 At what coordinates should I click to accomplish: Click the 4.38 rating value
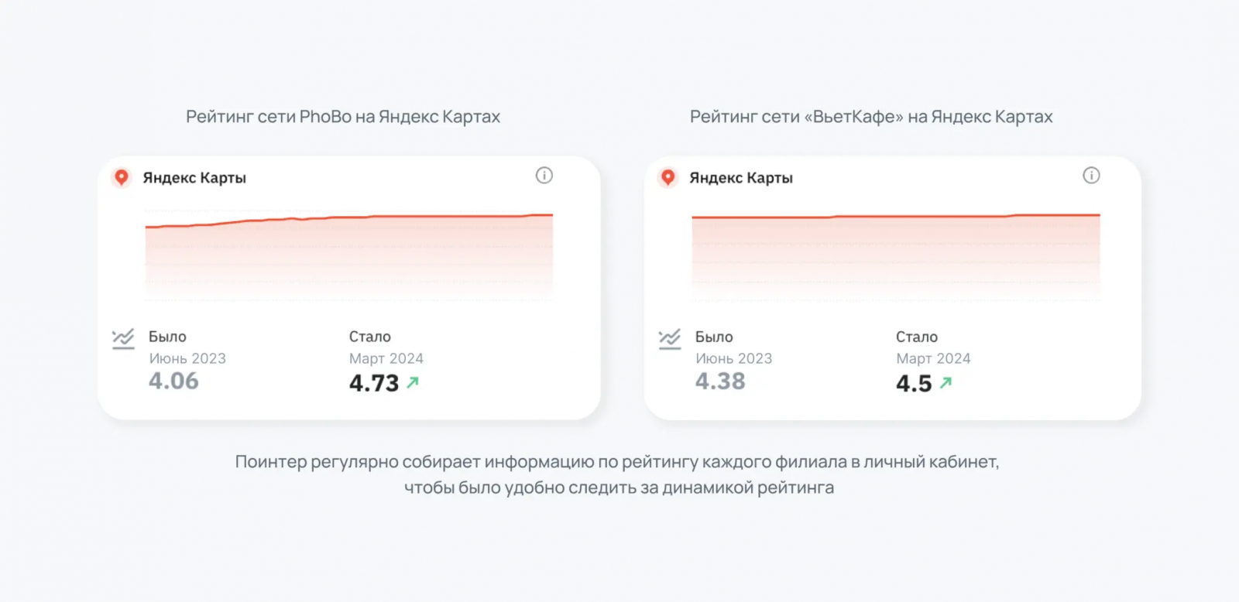(720, 381)
